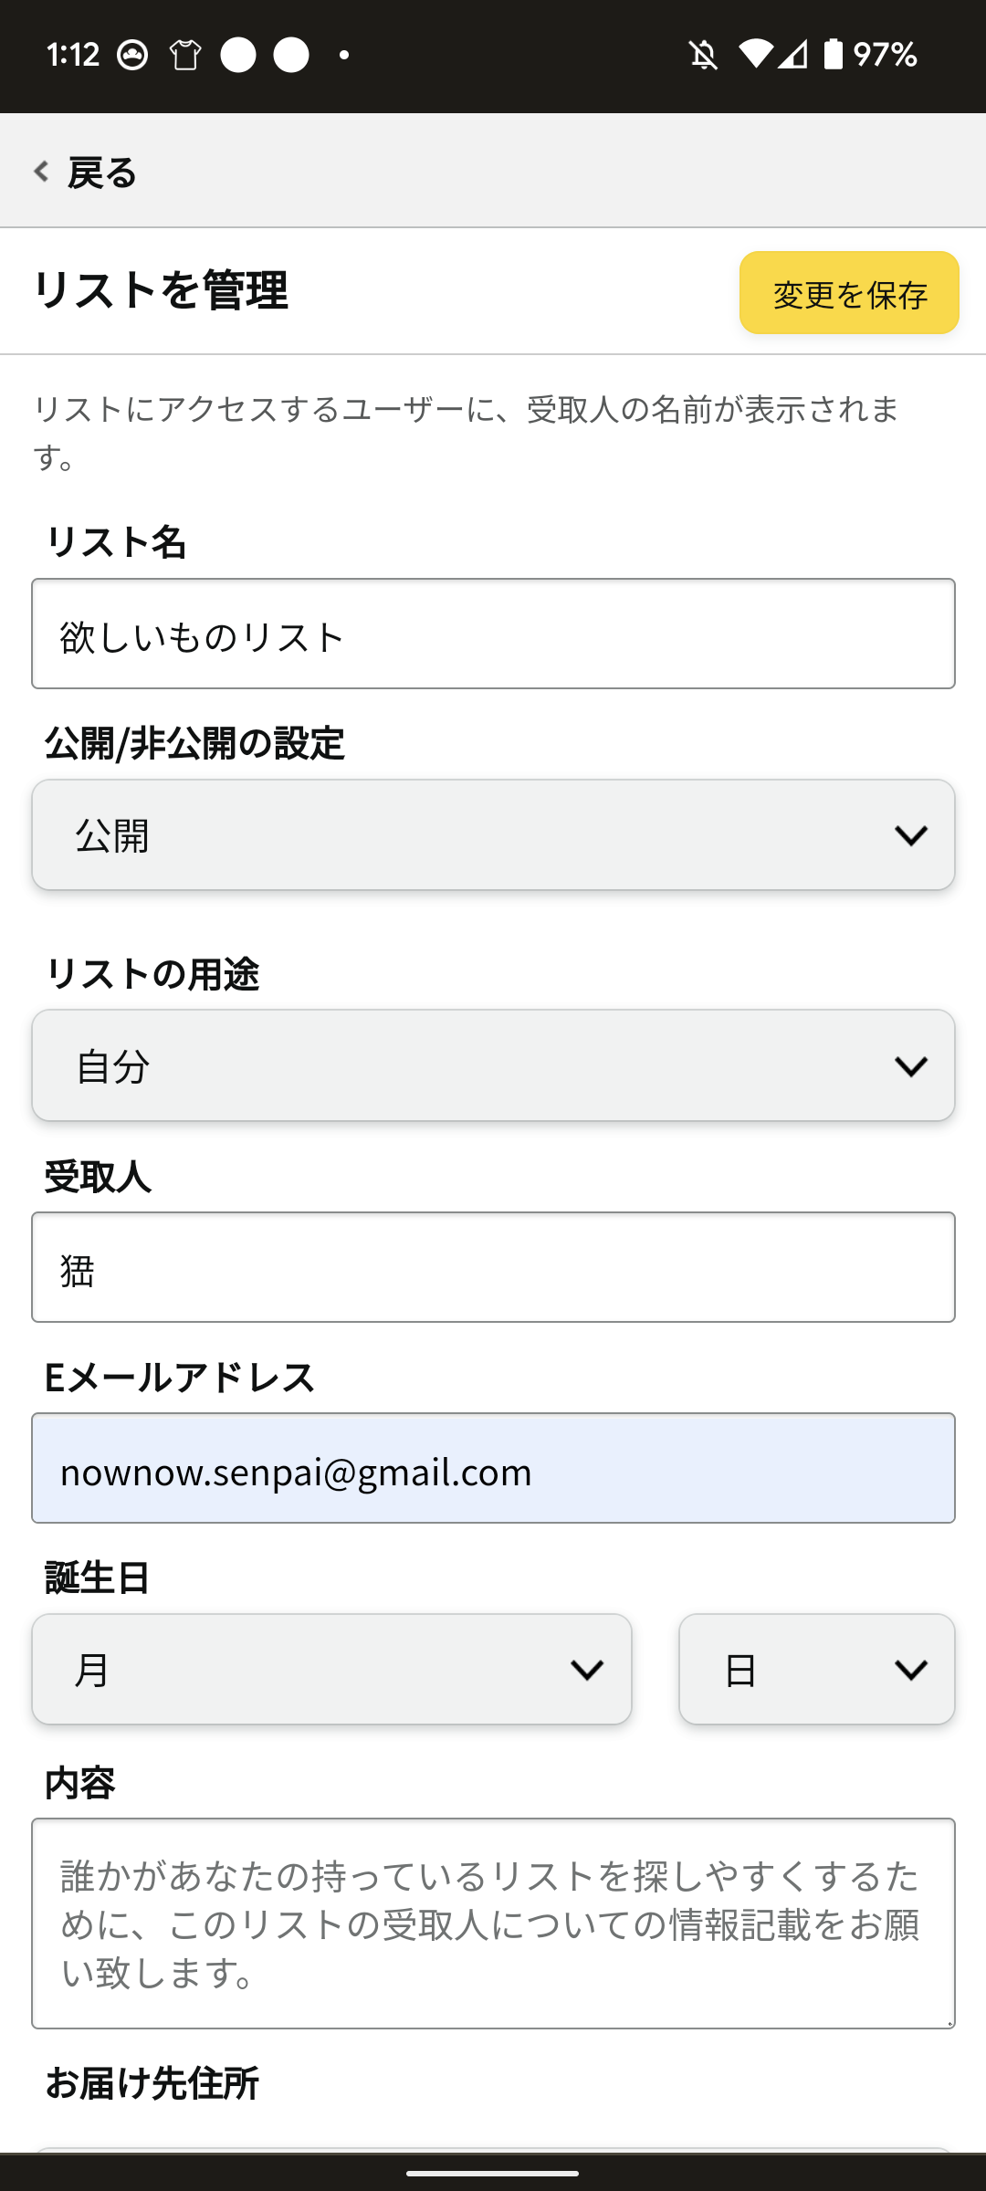Tap the battery icon in status bar
986x2191 pixels.
tap(833, 55)
